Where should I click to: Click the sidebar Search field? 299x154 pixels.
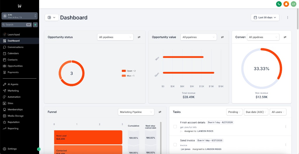click(x=17, y=25)
